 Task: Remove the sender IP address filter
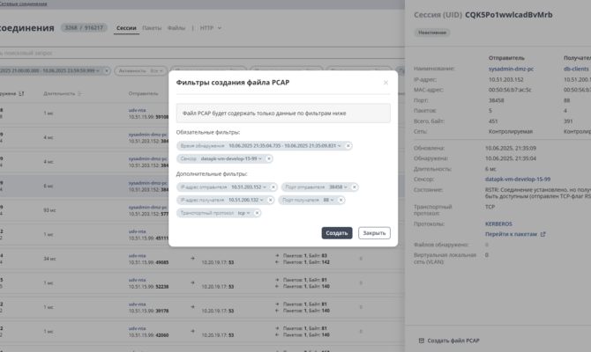(273, 187)
